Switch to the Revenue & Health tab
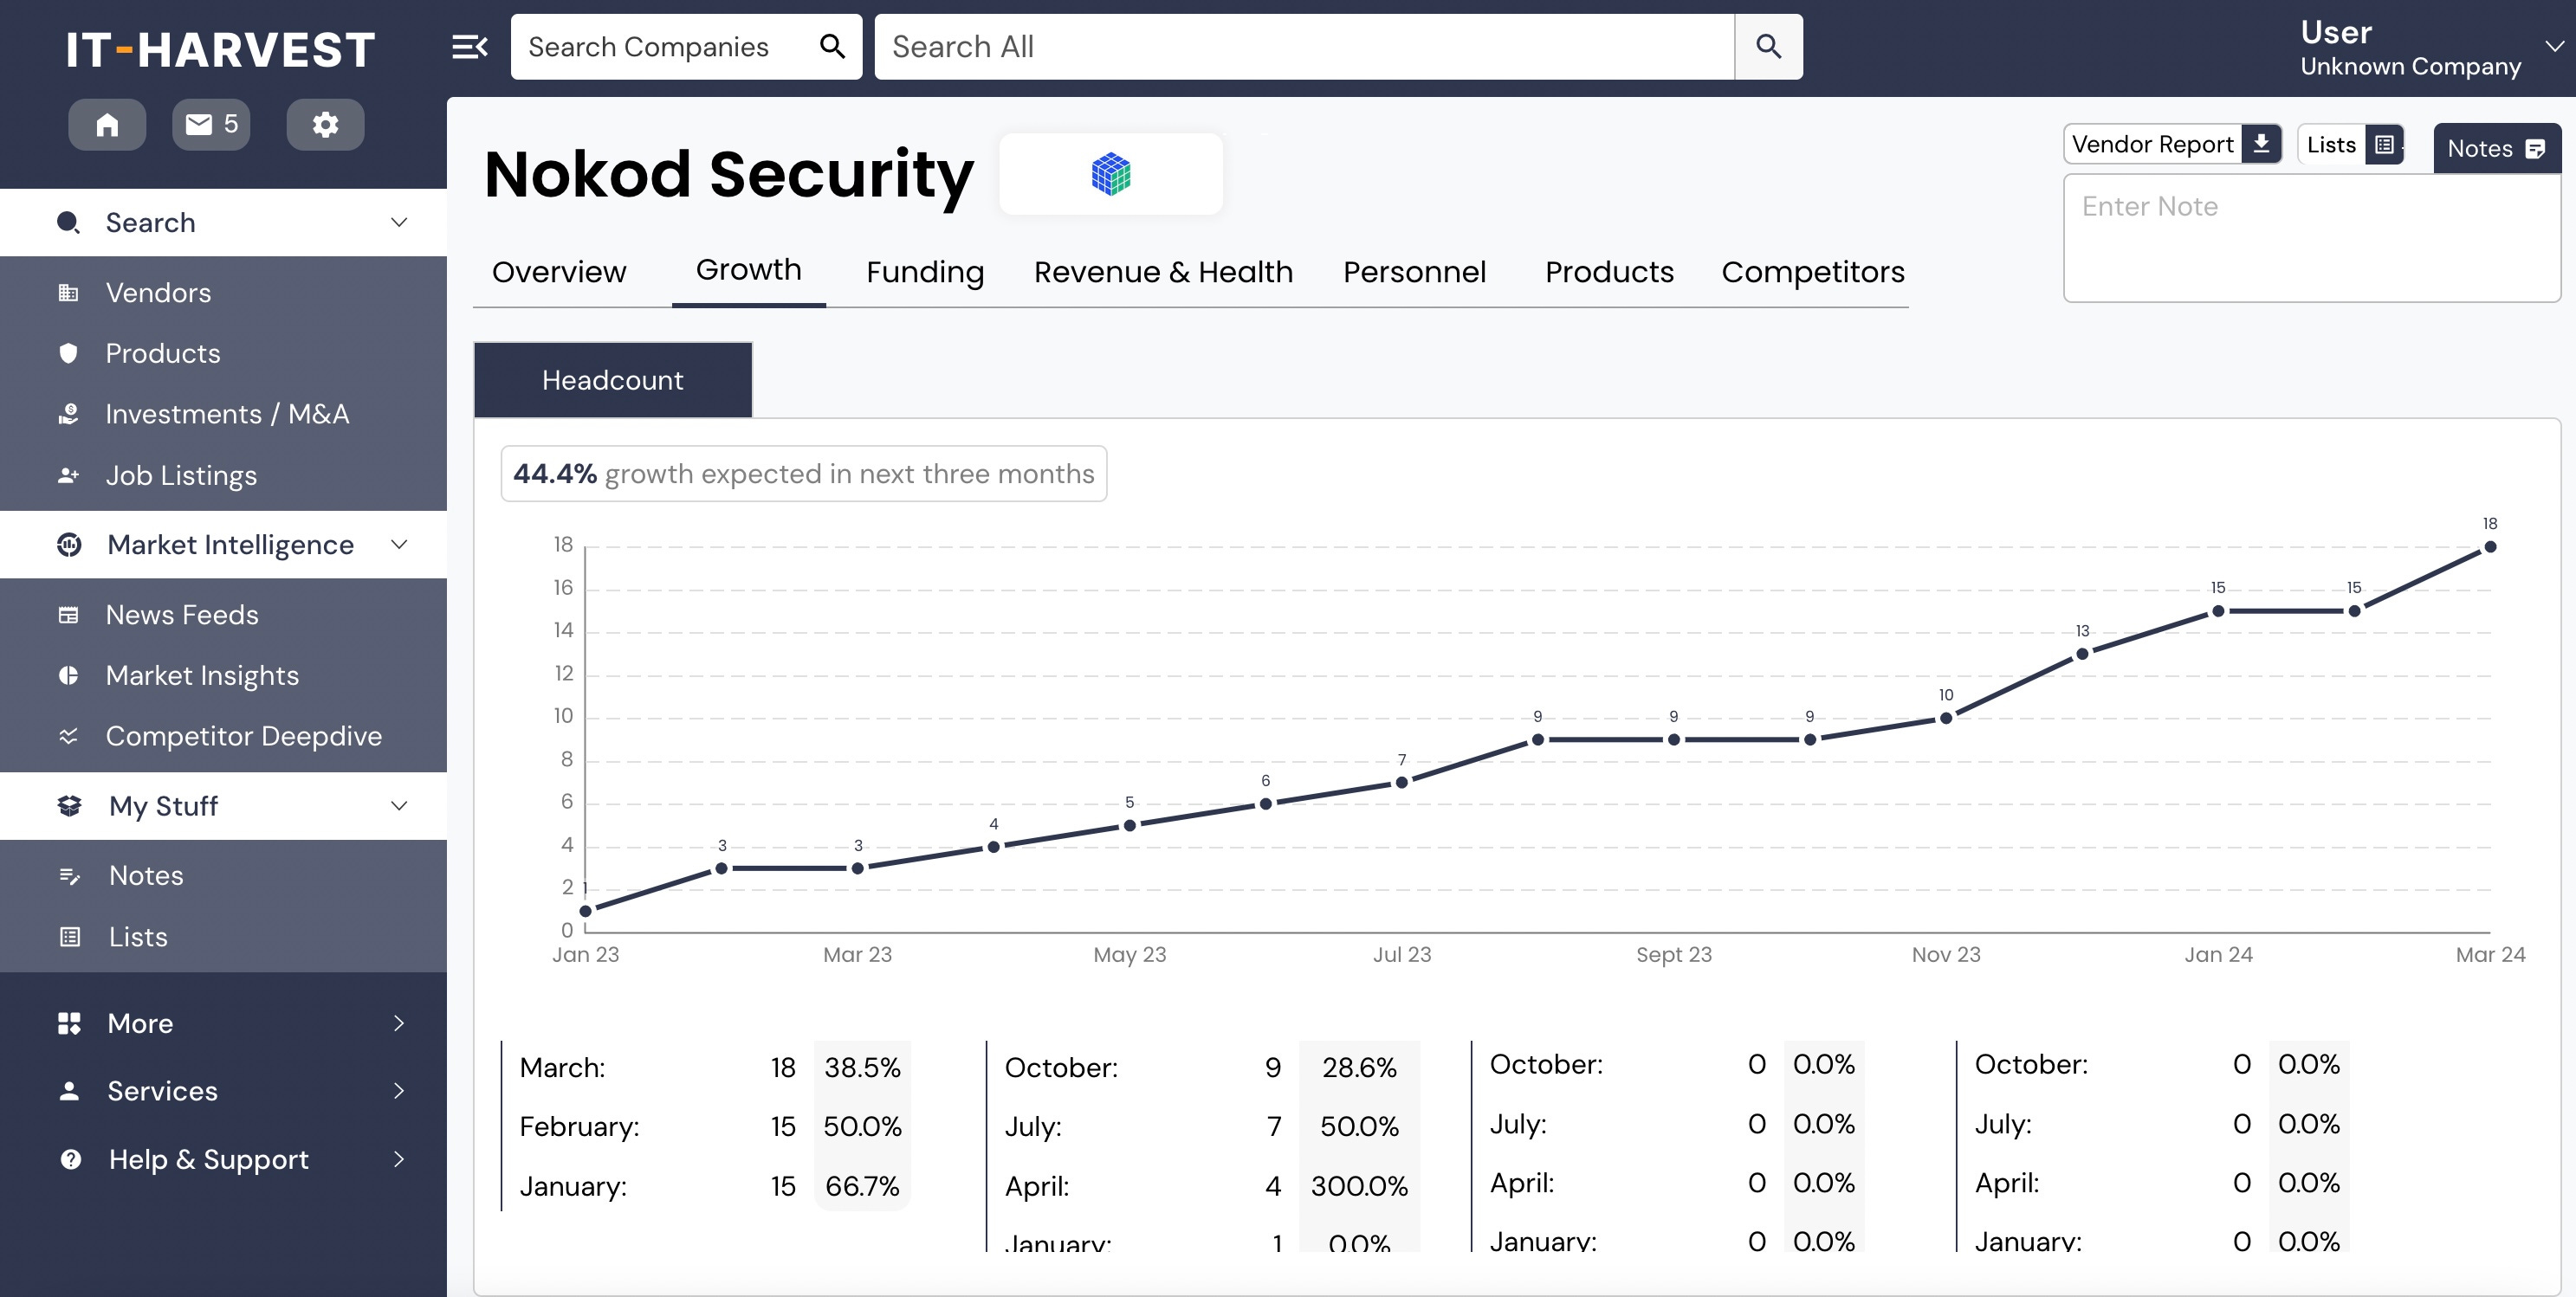 tap(1163, 272)
